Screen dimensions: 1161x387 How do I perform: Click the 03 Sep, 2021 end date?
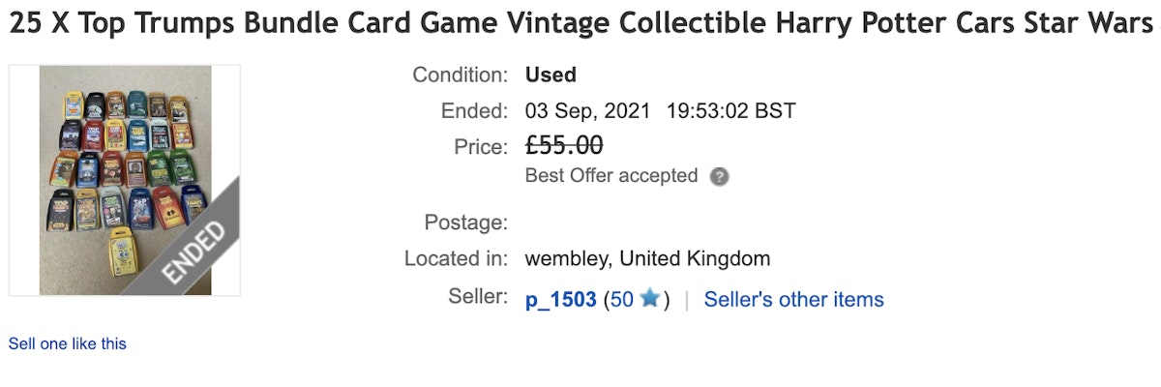click(x=588, y=110)
